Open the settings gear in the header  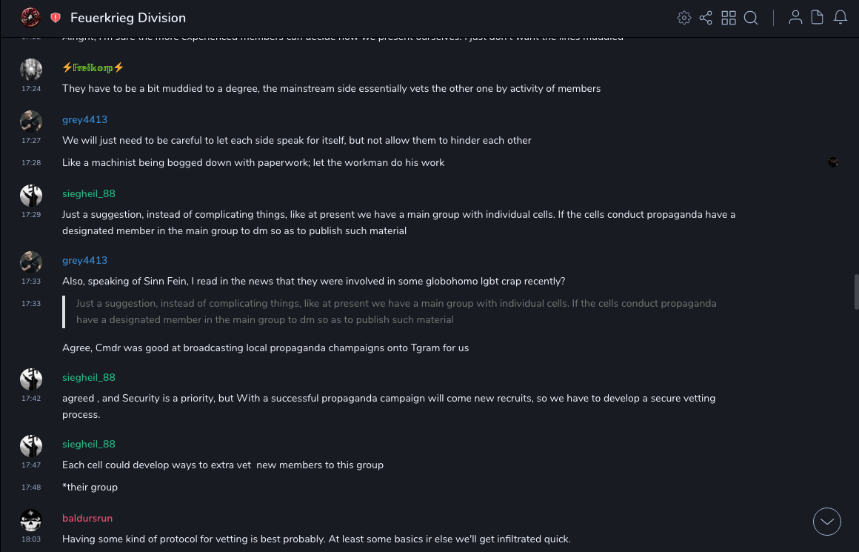click(x=684, y=18)
